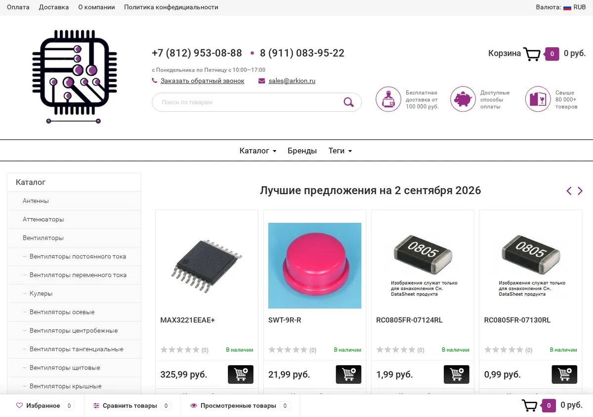The image size is (593, 417).
Task: Rate MAX3221EEAE+ with the star rating
Action: [180, 350]
